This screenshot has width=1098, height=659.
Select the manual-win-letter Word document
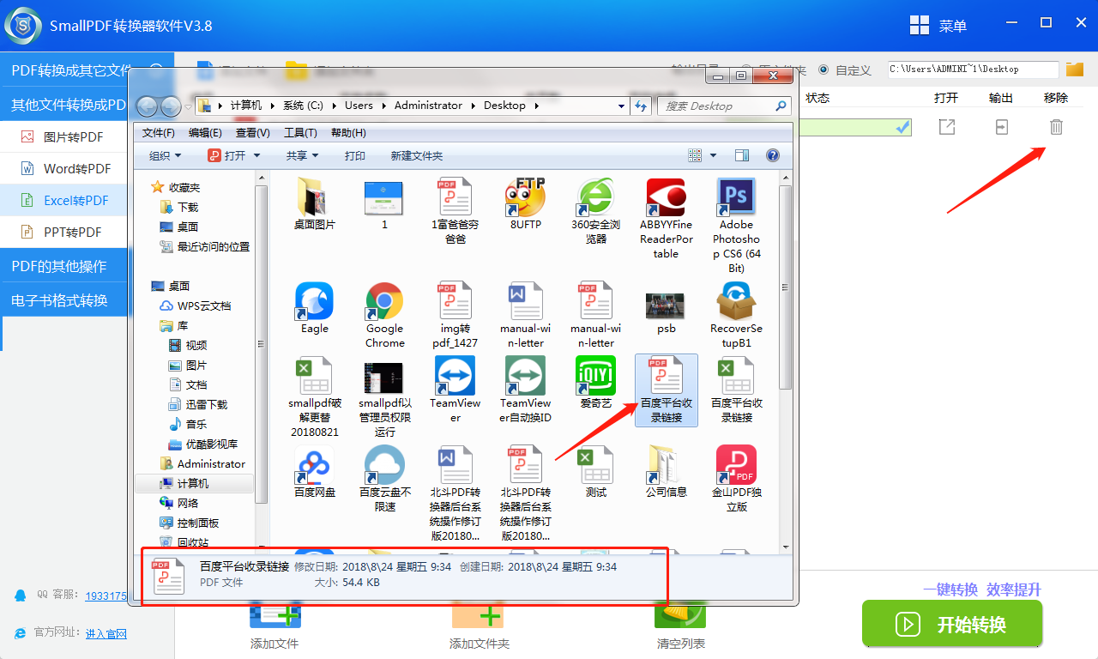click(x=526, y=301)
